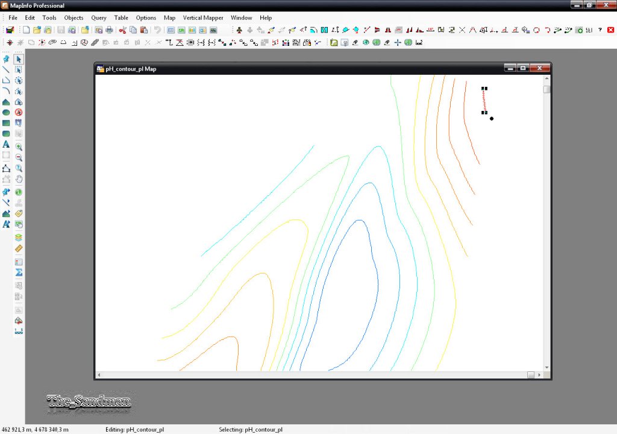Image resolution: width=617 pixels, height=434 pixels.
Task: Click the Ruler measure tool
Action: tap(19, 248)
